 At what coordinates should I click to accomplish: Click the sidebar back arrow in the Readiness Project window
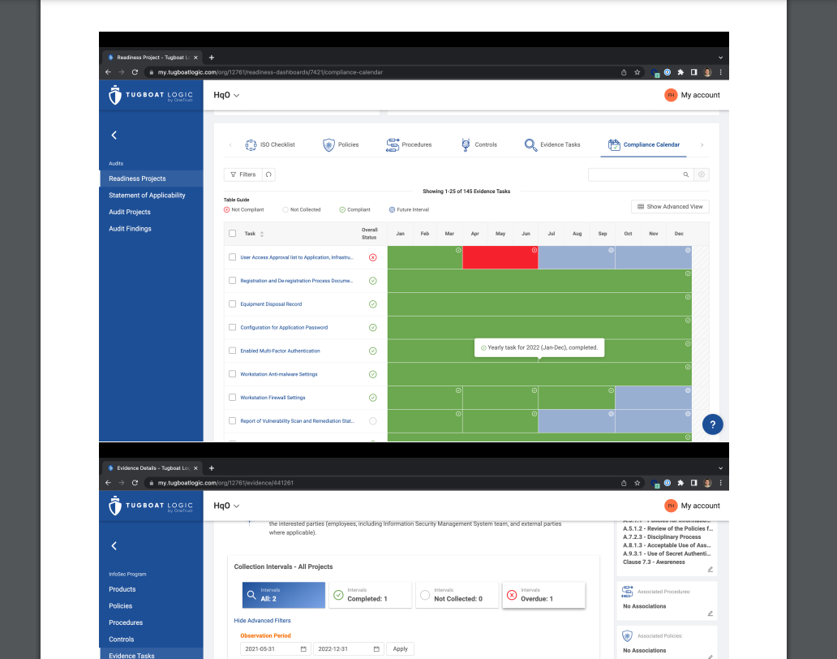114,135
